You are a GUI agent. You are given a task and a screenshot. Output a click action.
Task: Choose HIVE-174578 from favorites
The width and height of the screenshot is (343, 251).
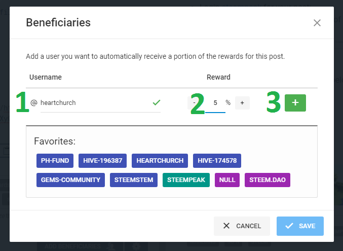coord(217,161)
